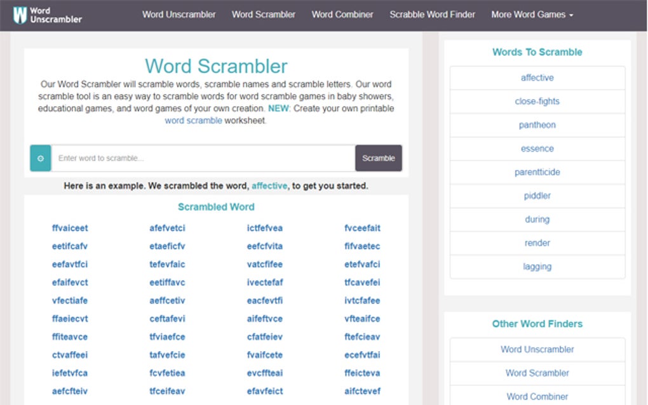Choose close-fights from the sidebar list
The height and width of the screenshot is (405, 648).
tap(537, 101)
